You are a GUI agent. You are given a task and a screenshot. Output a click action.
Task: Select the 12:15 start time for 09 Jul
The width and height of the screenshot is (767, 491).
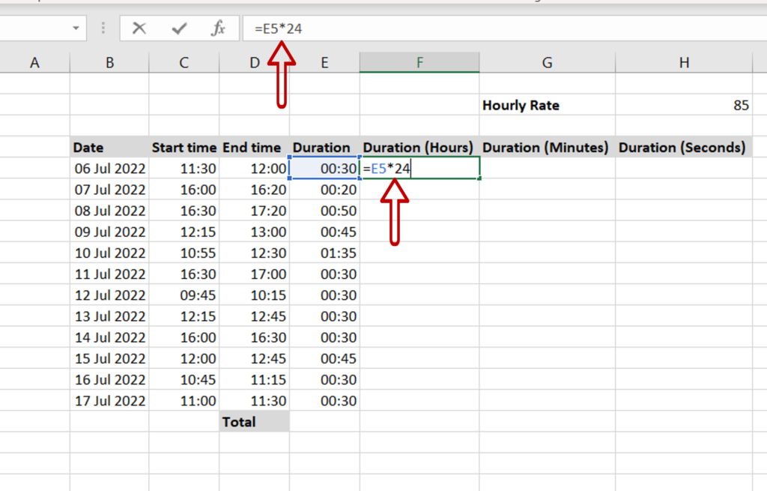tap(184, 232)
